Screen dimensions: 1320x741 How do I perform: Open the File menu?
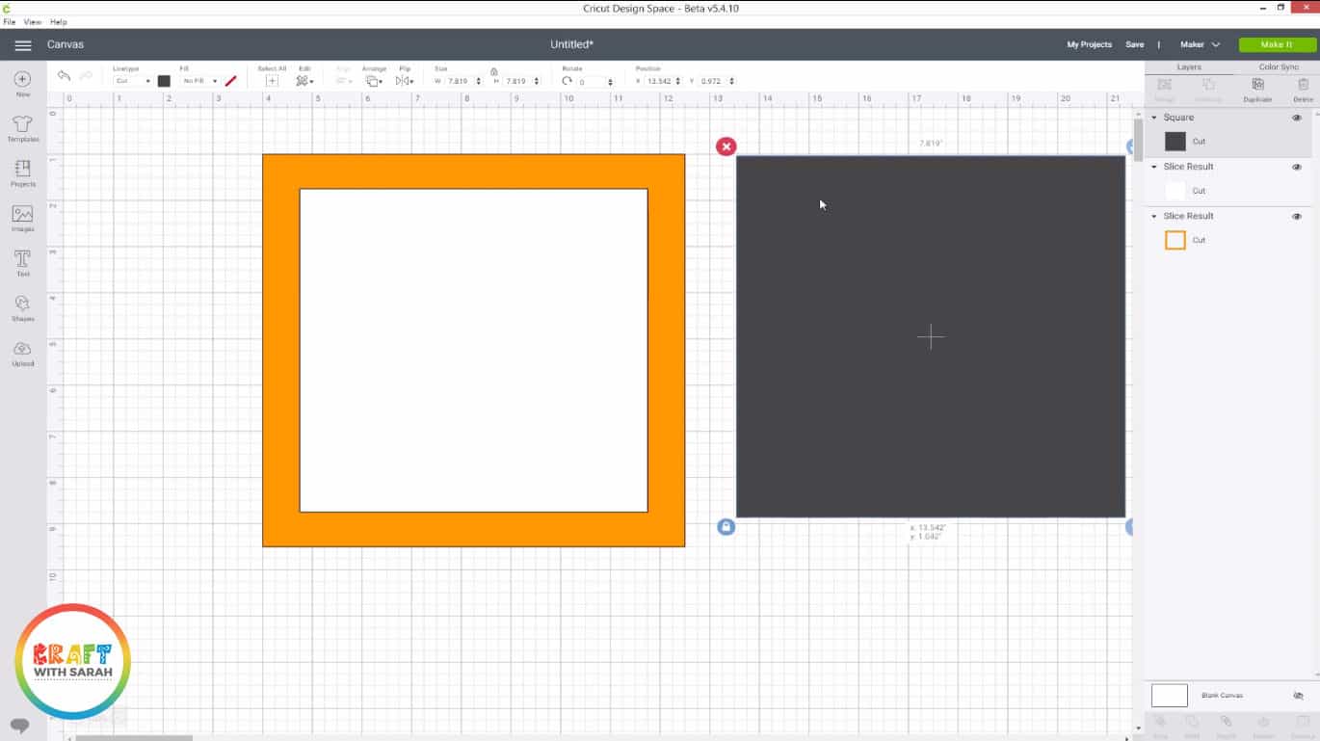coord(9,21)
